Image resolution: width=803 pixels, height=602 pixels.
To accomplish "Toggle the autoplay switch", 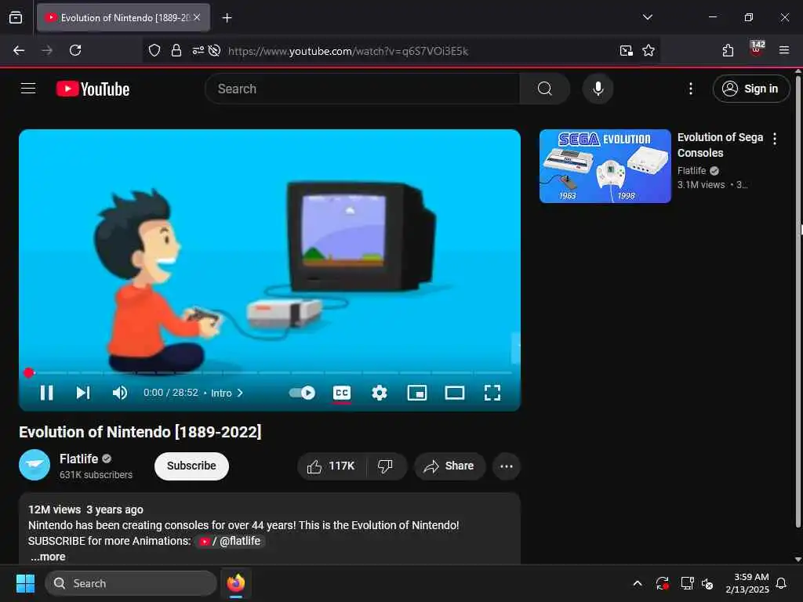I will tap(302, 393).
